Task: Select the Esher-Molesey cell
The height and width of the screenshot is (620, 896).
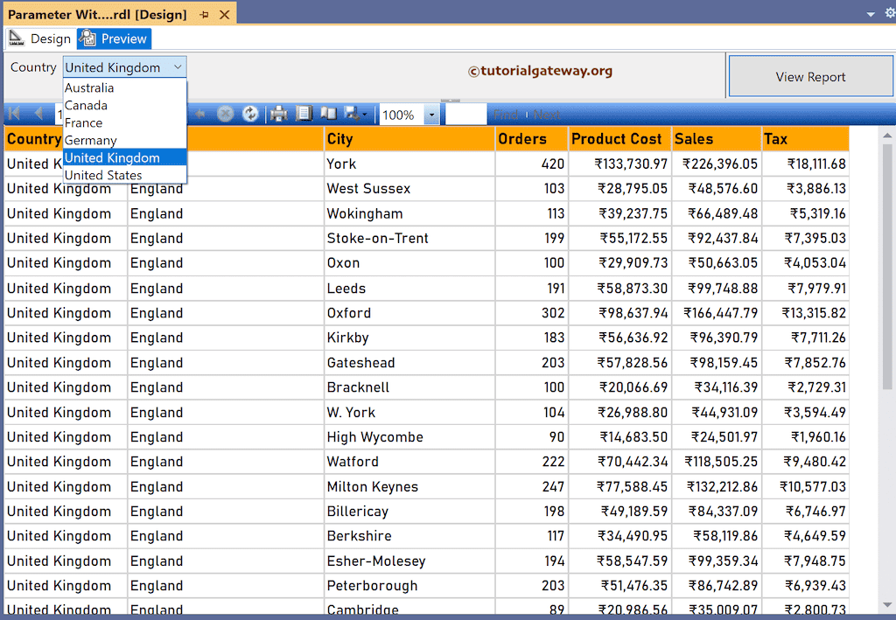Action: 409,561
